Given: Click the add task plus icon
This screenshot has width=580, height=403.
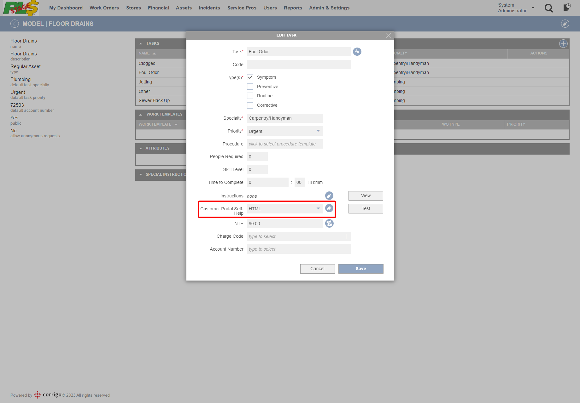Looking at the screenshot, I should click(563, 43).
